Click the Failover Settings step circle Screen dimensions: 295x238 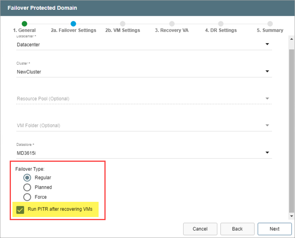(x=73, y=24)
